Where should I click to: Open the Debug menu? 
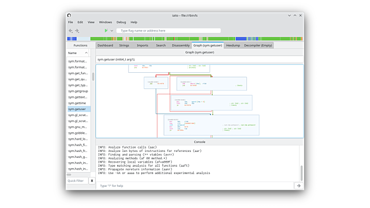[x=121, y=22]
